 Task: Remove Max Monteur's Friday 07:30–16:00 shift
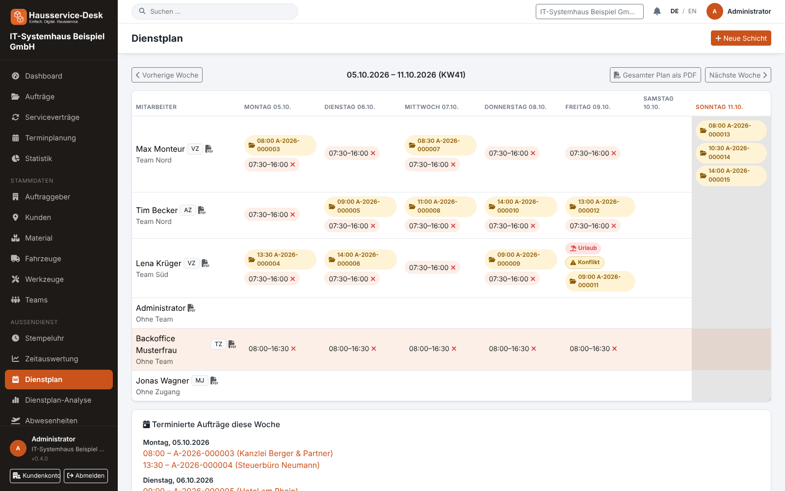pos(614,153)
